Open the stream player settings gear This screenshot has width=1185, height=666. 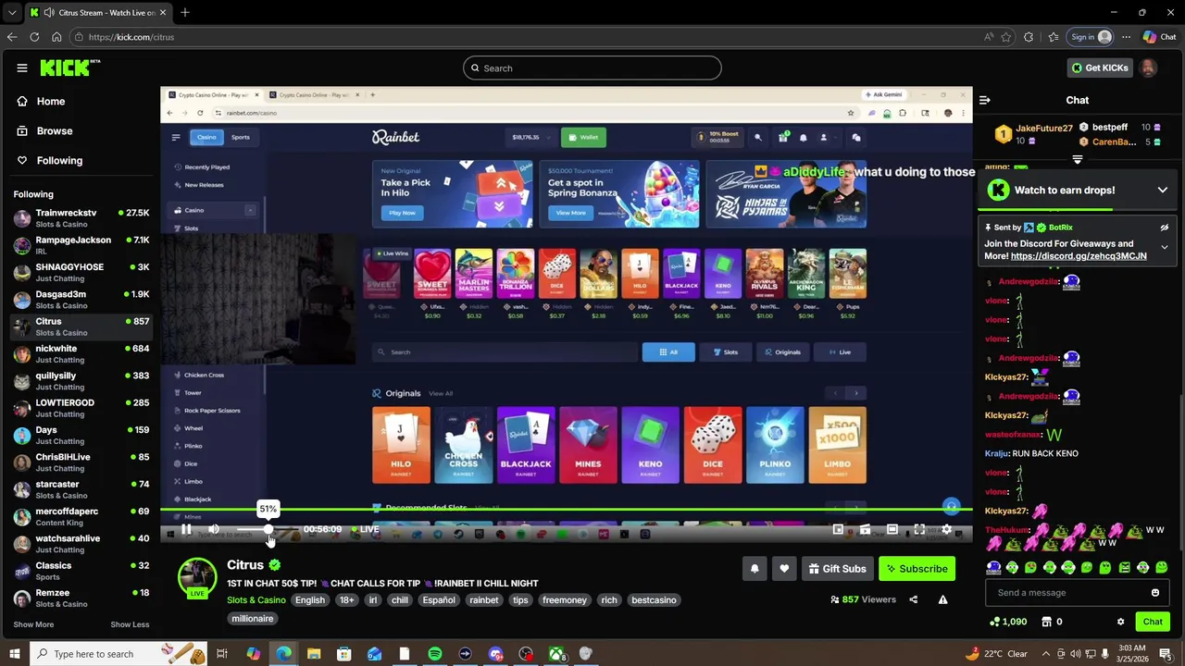coord(946,529)
